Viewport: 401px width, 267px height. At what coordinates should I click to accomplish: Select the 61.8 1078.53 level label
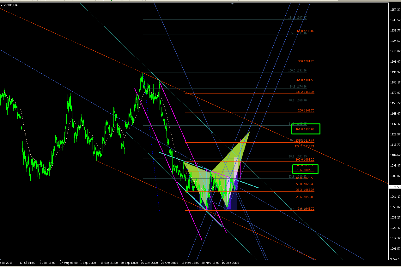(x=305, y=178)
